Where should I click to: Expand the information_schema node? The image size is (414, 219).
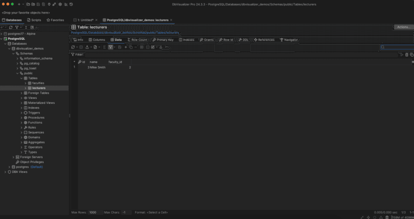[x=21, y=58]
